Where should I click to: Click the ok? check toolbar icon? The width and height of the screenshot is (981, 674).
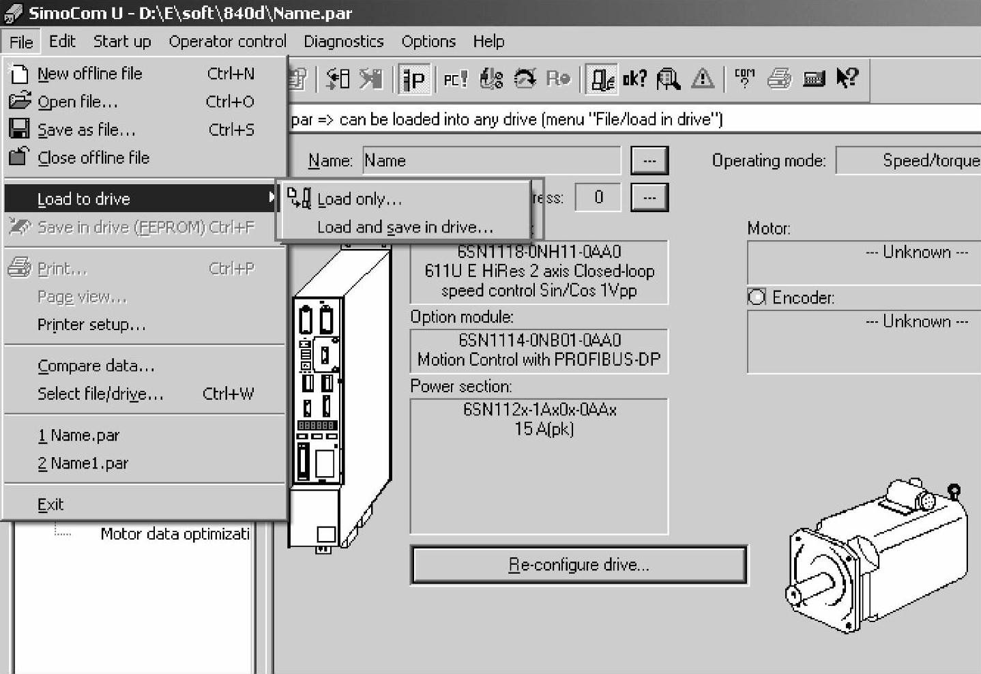tap(634, 79)
